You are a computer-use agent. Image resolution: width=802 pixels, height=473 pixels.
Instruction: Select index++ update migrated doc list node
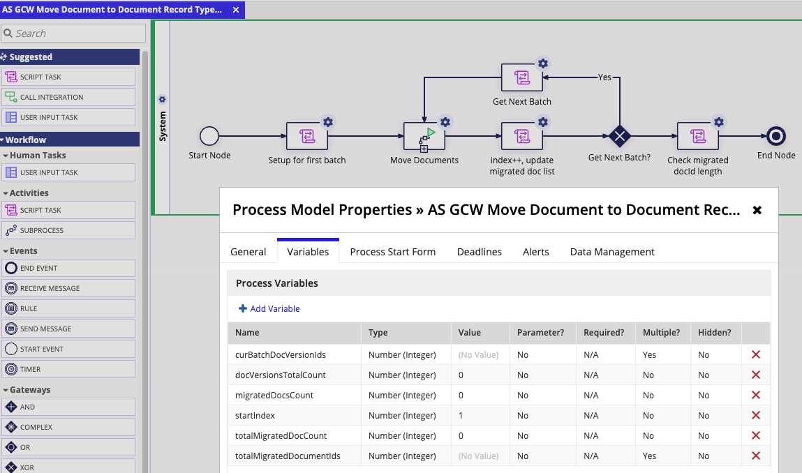point(521,136)
